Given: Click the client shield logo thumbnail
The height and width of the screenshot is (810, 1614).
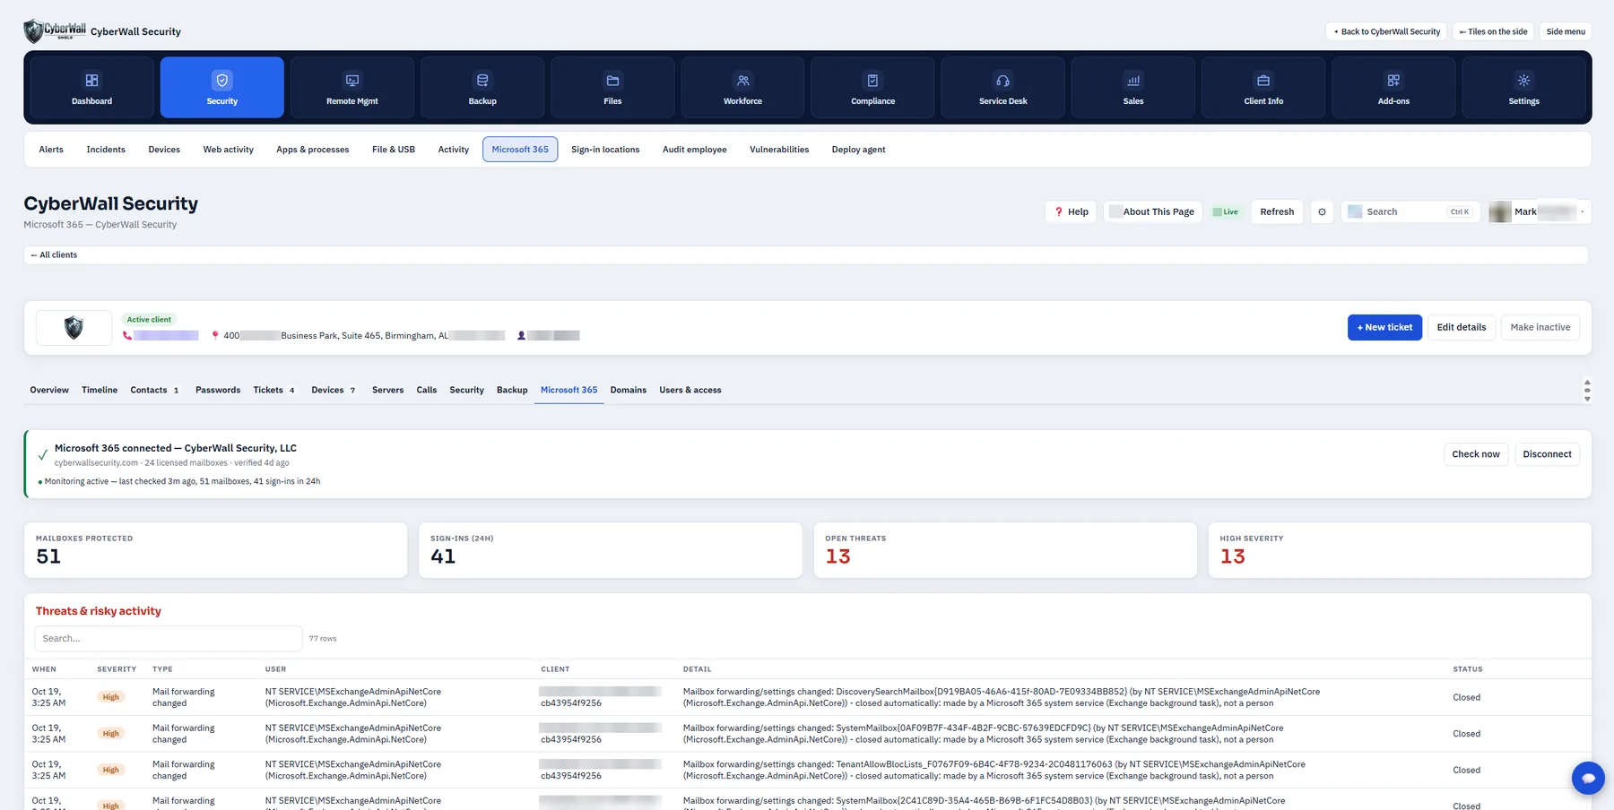Looking at the screenshot, I should [x=74, y=328].
